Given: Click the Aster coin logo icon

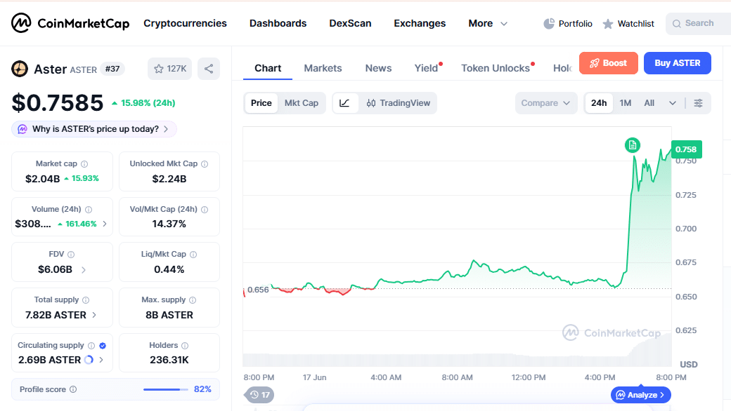Looking at the screenshot, I should click(x=20, y=69).
